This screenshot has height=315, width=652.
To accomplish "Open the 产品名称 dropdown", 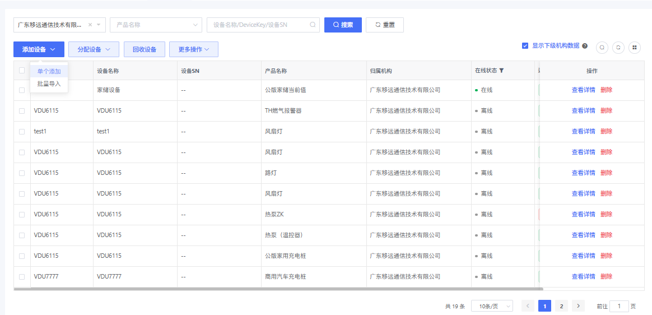I will [156, 25].
